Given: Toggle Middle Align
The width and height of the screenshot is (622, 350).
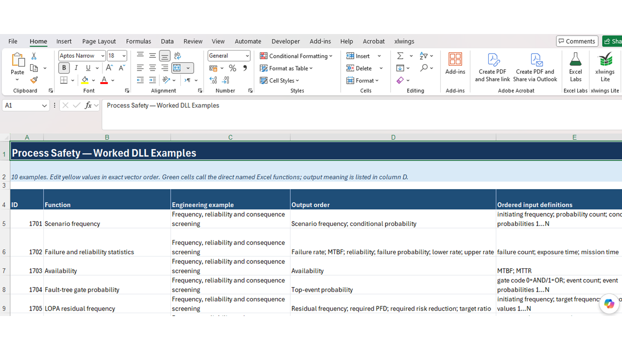Looking at the screenshot, I should coord(153,56).
